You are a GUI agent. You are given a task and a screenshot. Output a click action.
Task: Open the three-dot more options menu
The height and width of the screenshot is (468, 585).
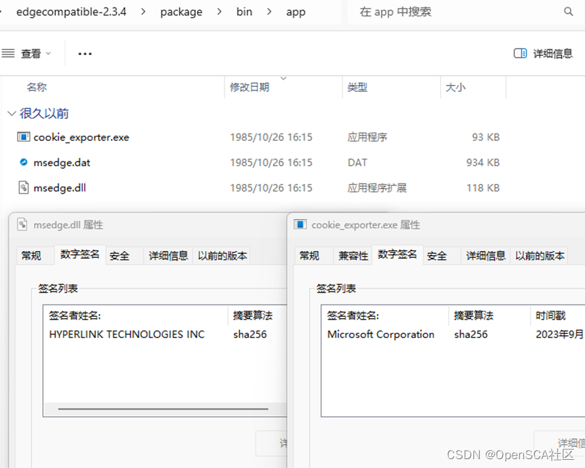[85, 54]
